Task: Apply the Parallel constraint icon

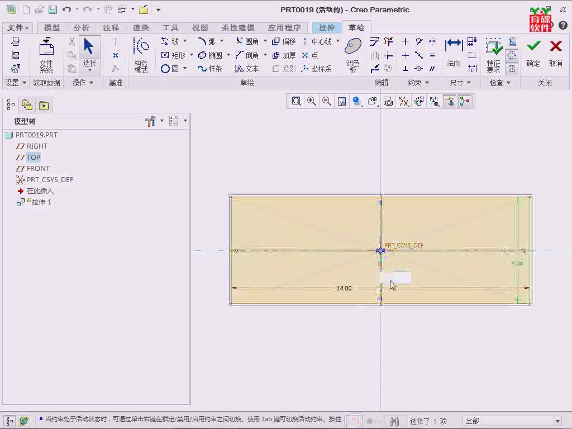Action: point(432,69)
